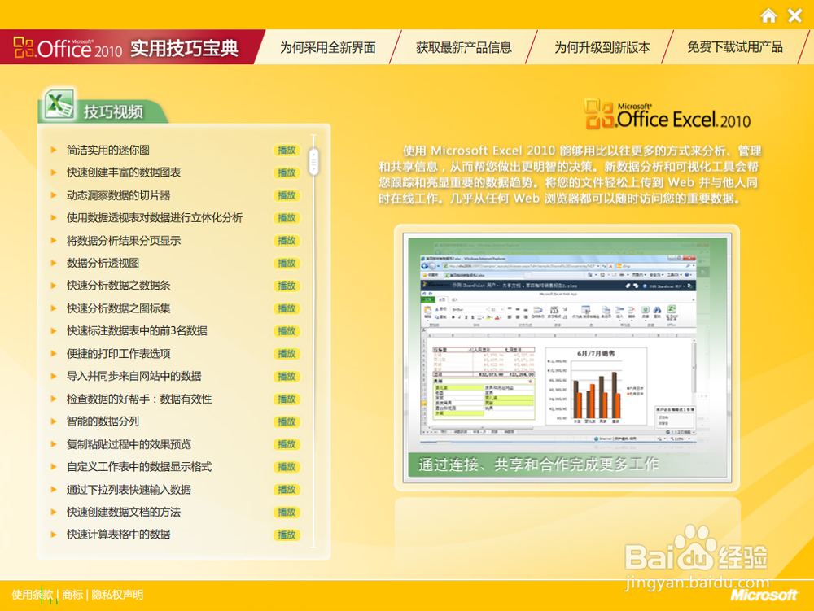This screenshot has width=814, height=611.
Task: Select 快速标注数据表中的前3名数据 title
Action: [x=137, y=331]
